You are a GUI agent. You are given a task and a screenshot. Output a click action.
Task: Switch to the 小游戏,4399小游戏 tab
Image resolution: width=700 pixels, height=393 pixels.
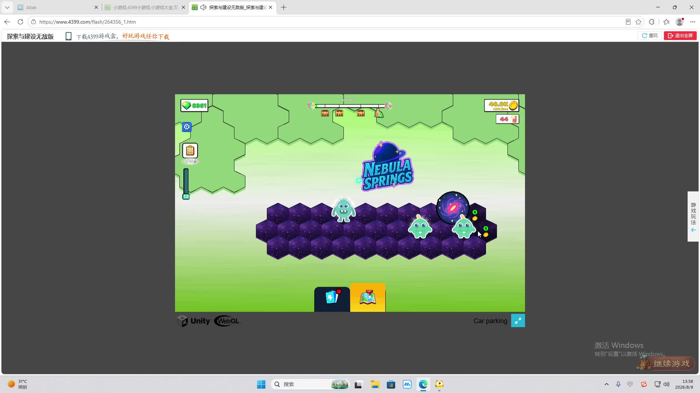145,7
